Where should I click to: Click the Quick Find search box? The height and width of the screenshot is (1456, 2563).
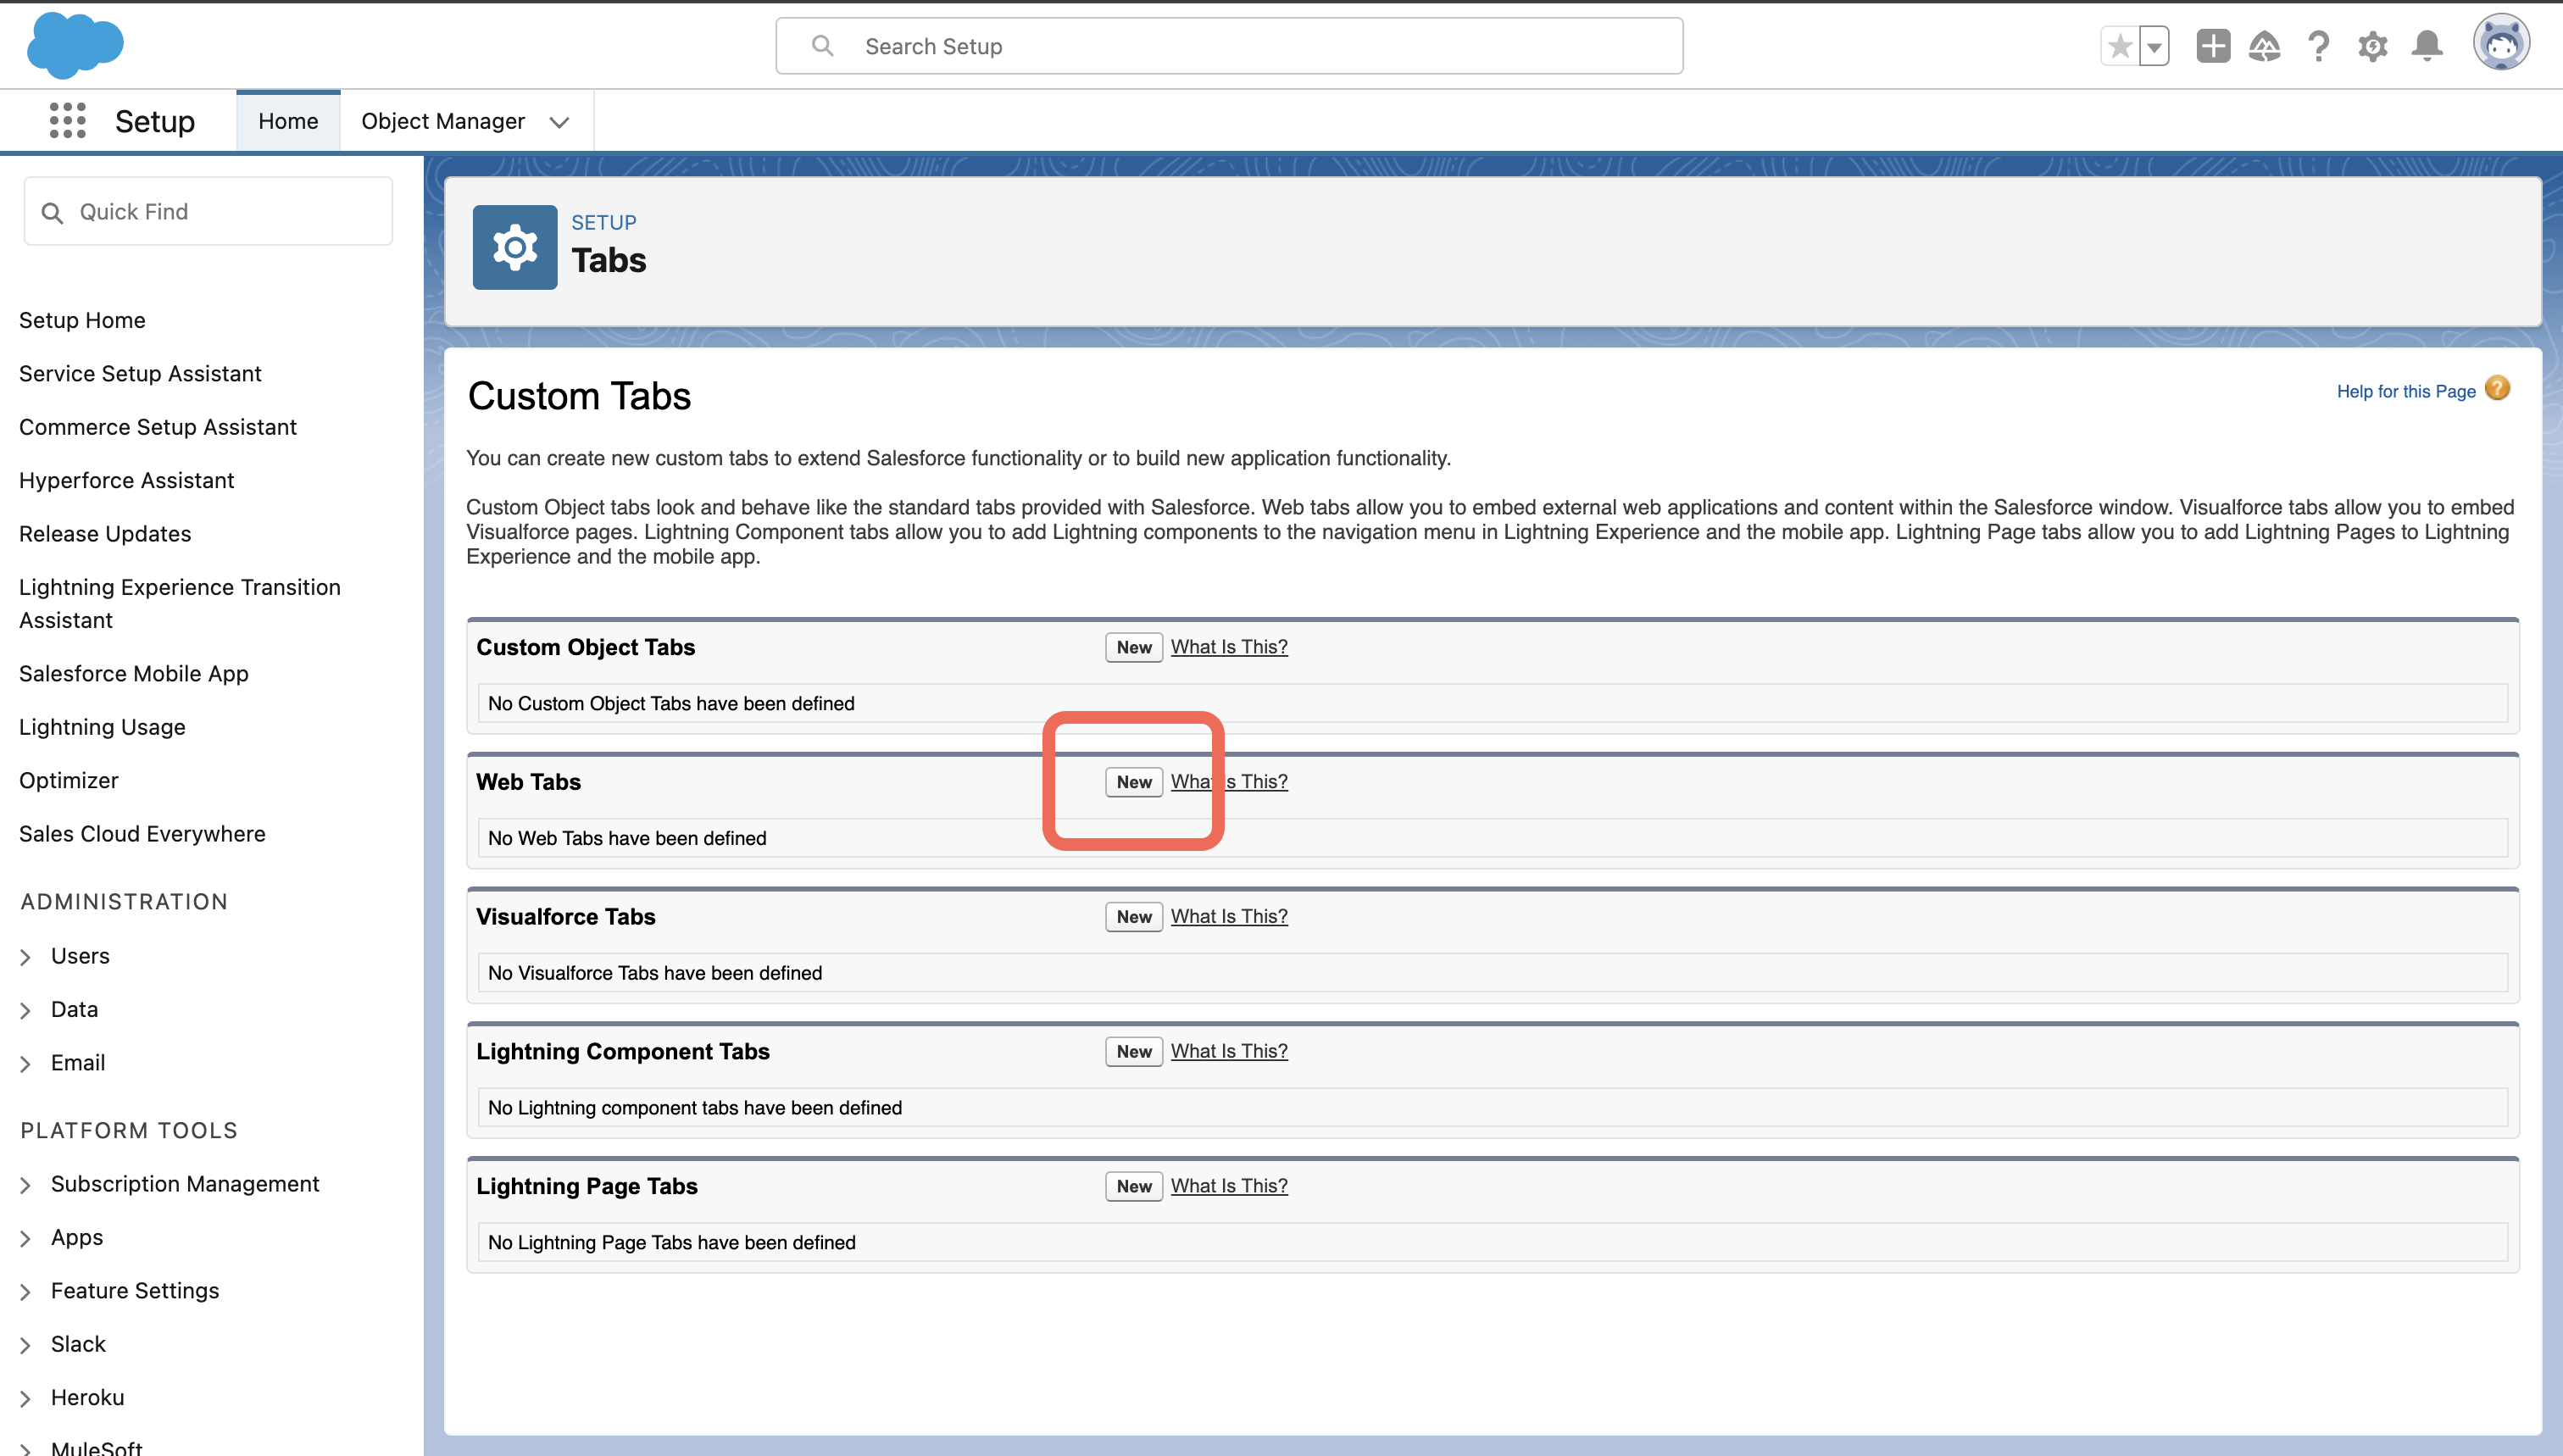pyautogui.click(x=208, y=211)
